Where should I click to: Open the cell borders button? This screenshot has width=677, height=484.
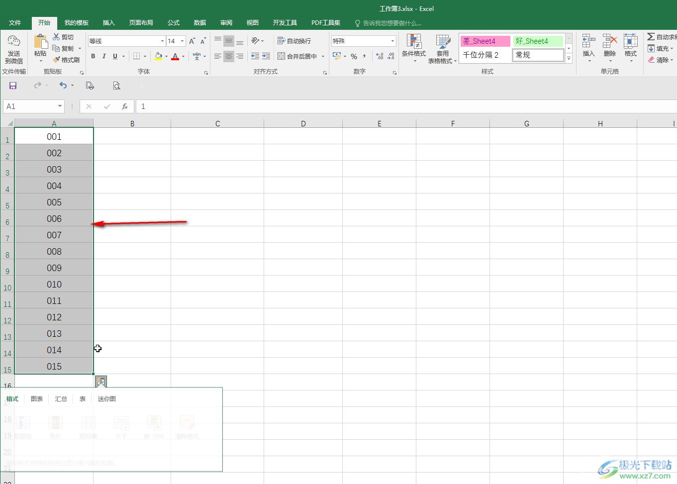(136, 56)
